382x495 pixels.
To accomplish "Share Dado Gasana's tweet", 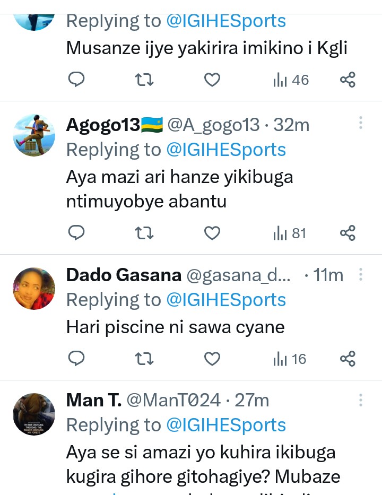I will [x=348, y=359].
